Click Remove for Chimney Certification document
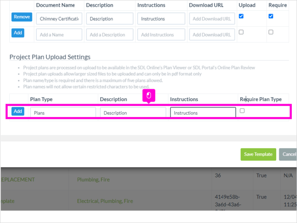The width and height of the screenshot is (297, 223). 22,17
